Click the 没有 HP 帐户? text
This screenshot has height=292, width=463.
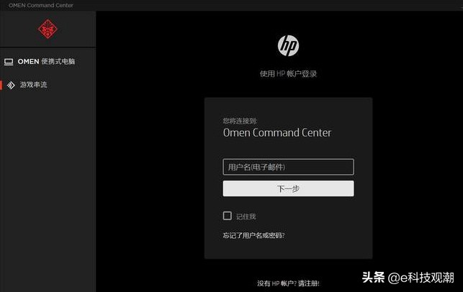[x=277, y=283]
